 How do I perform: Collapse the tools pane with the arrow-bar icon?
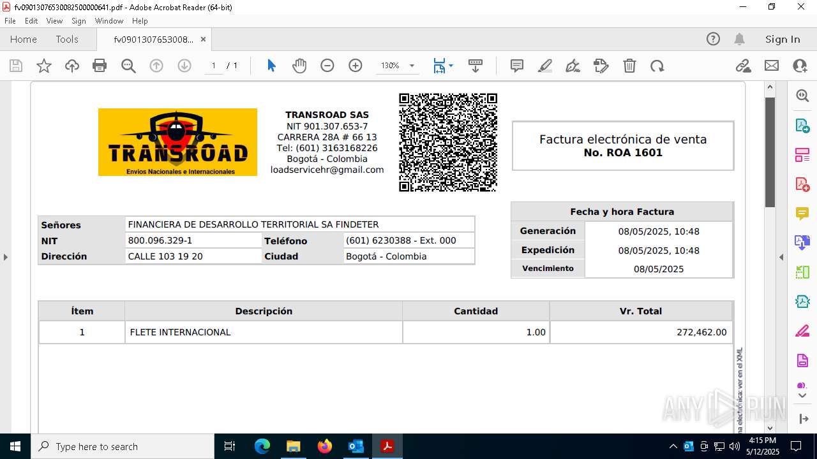(803, 419)
